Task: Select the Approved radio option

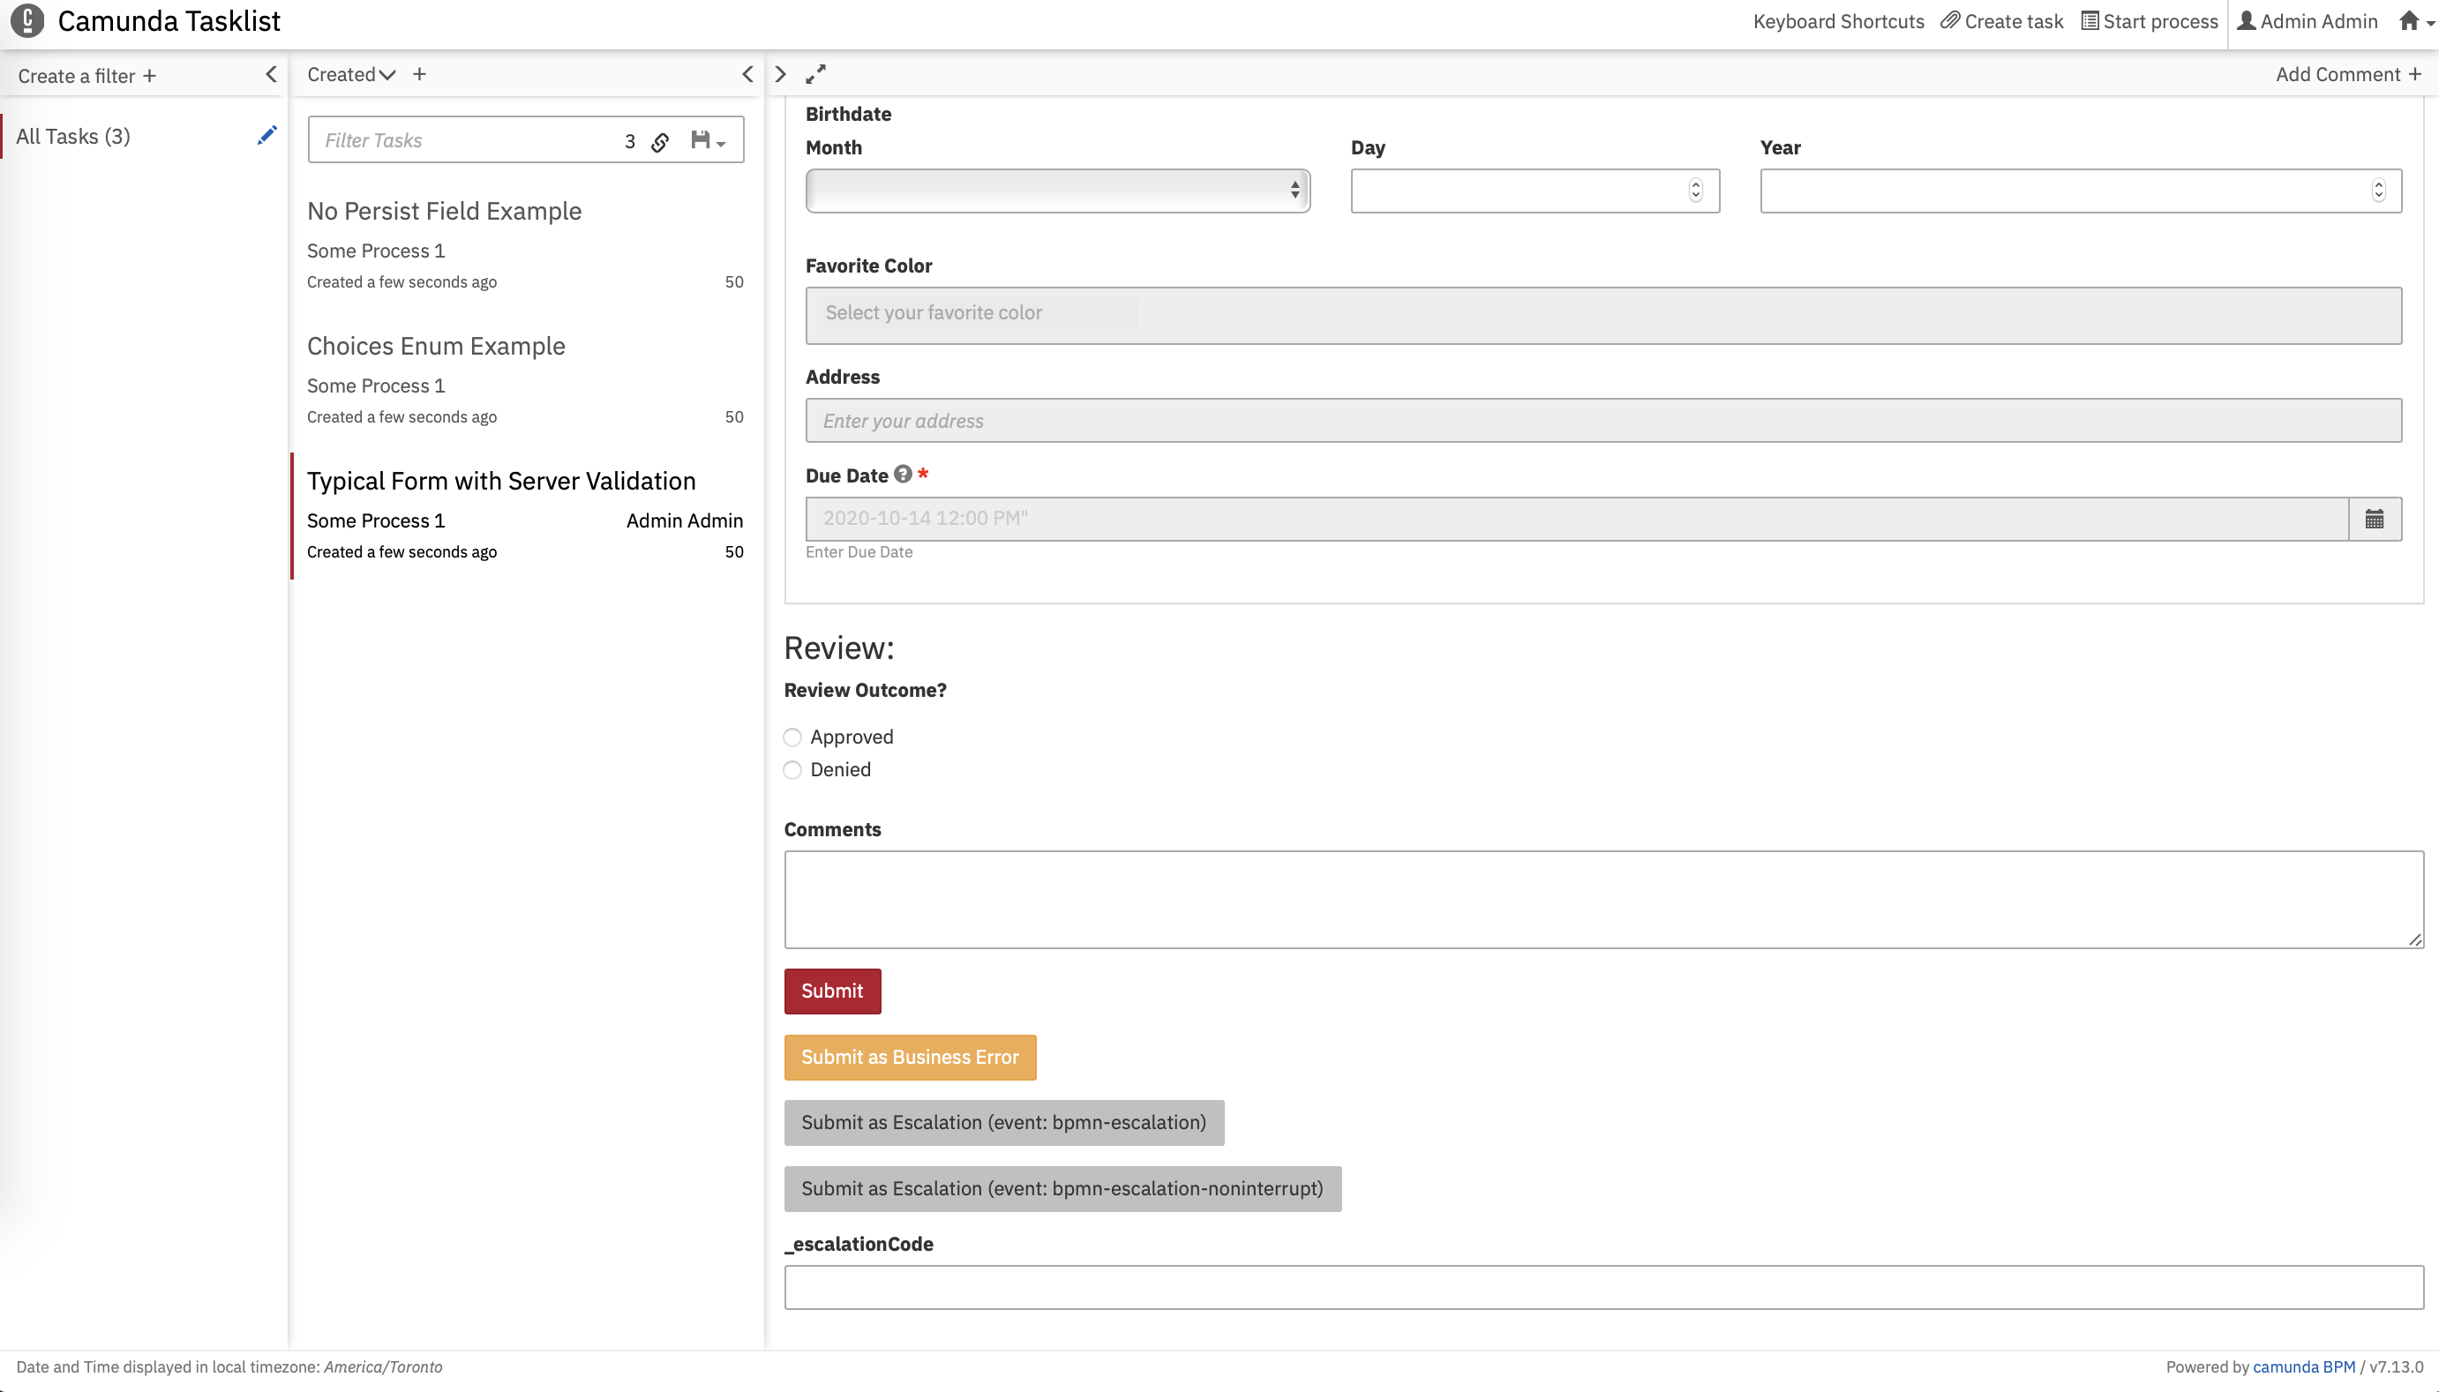Action: 792,737
